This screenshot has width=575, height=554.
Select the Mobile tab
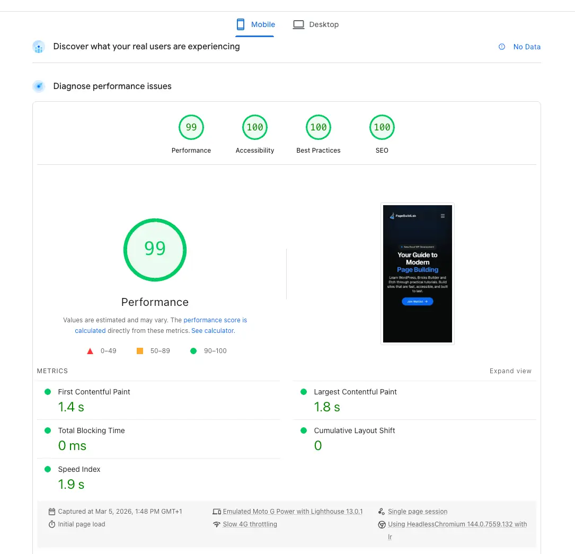point(255,24)
